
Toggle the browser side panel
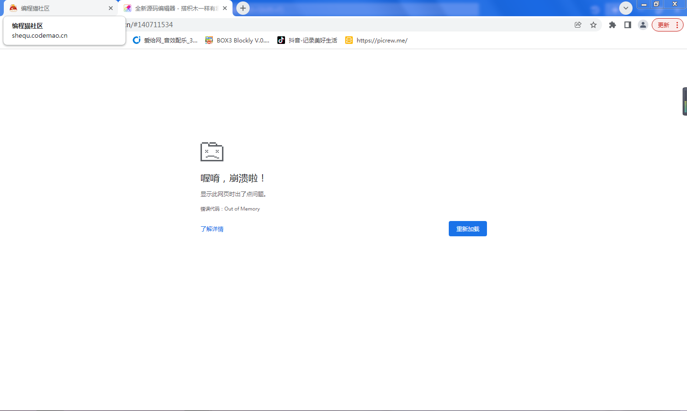(x=628, y=25)
